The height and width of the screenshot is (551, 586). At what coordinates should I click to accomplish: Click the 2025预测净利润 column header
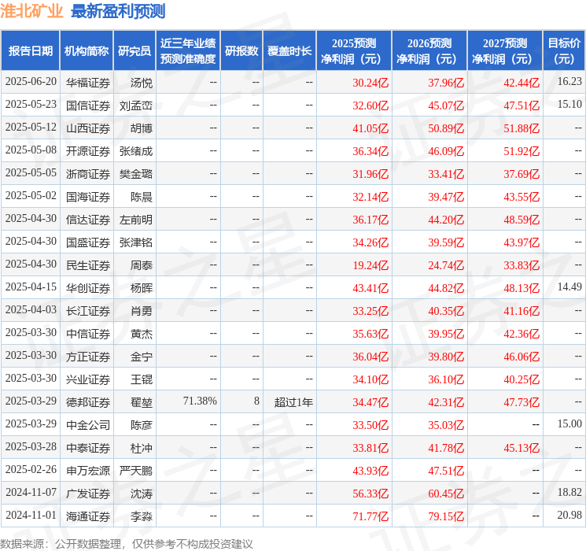coord(354,51)
